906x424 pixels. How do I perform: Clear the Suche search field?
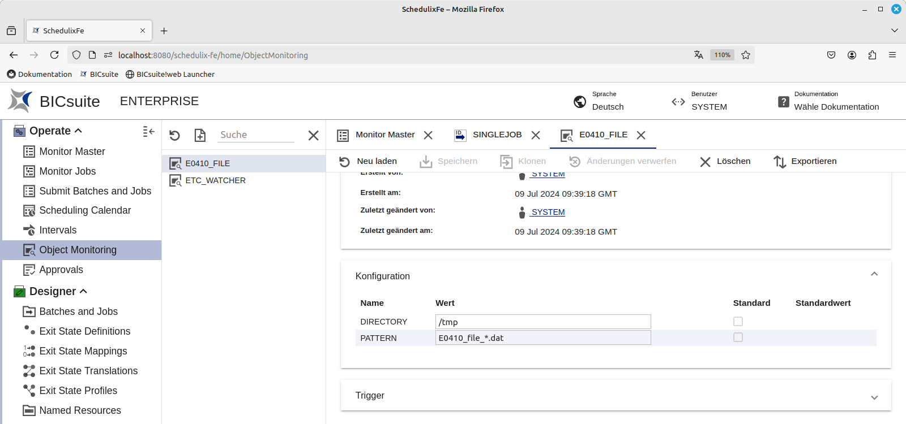(x=313, y=135)
